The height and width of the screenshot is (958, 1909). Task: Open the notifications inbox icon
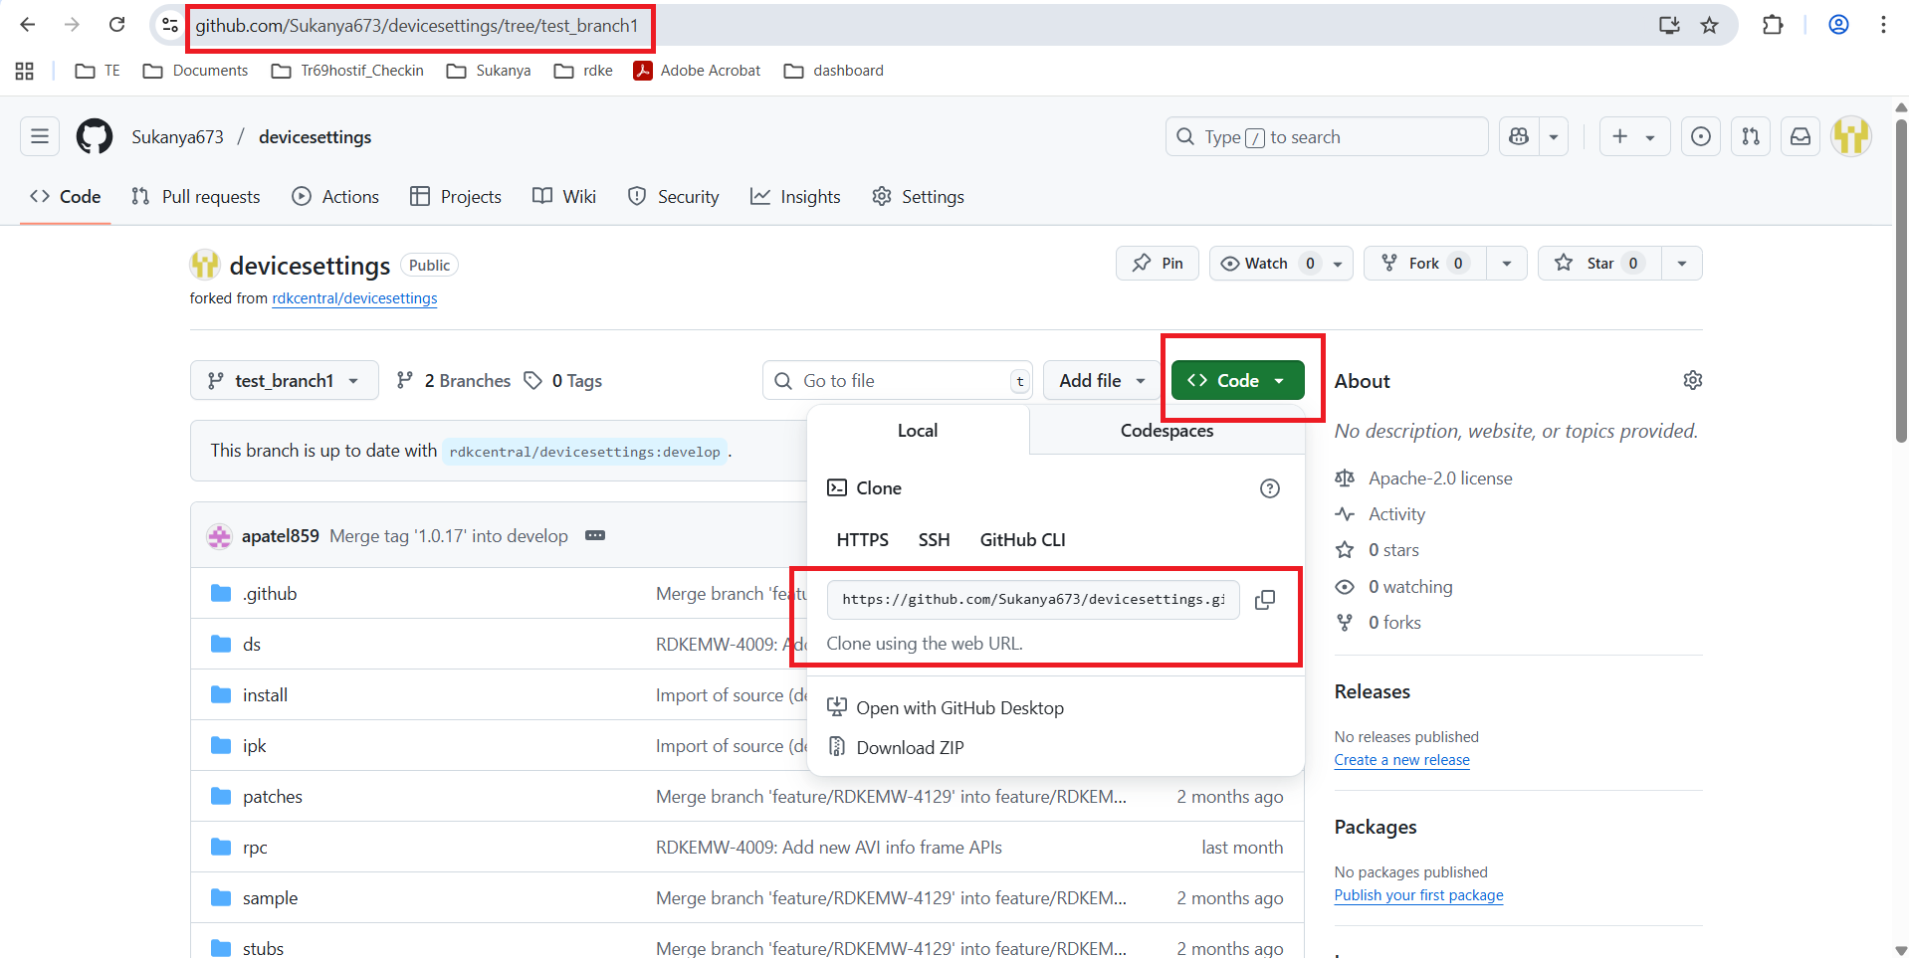(1801, 136)
